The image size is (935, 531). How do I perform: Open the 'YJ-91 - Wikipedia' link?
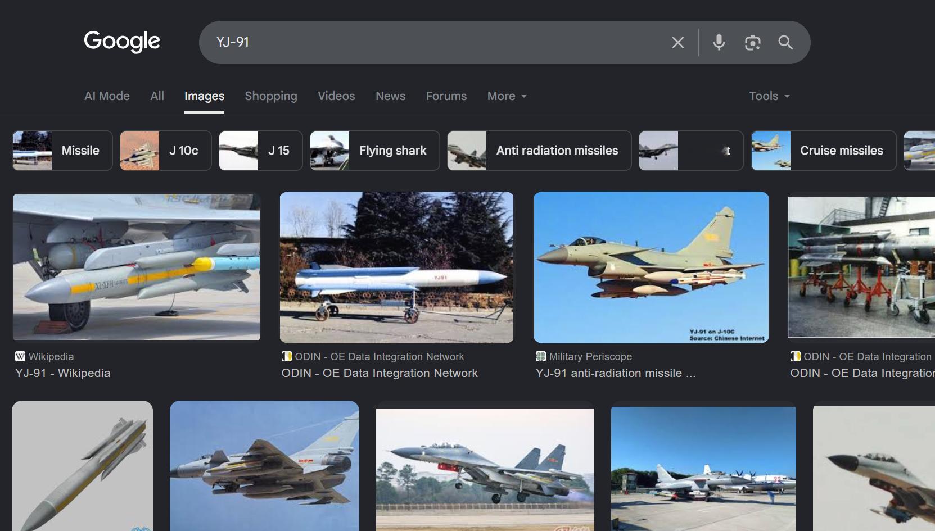click(x=63, y=373)
